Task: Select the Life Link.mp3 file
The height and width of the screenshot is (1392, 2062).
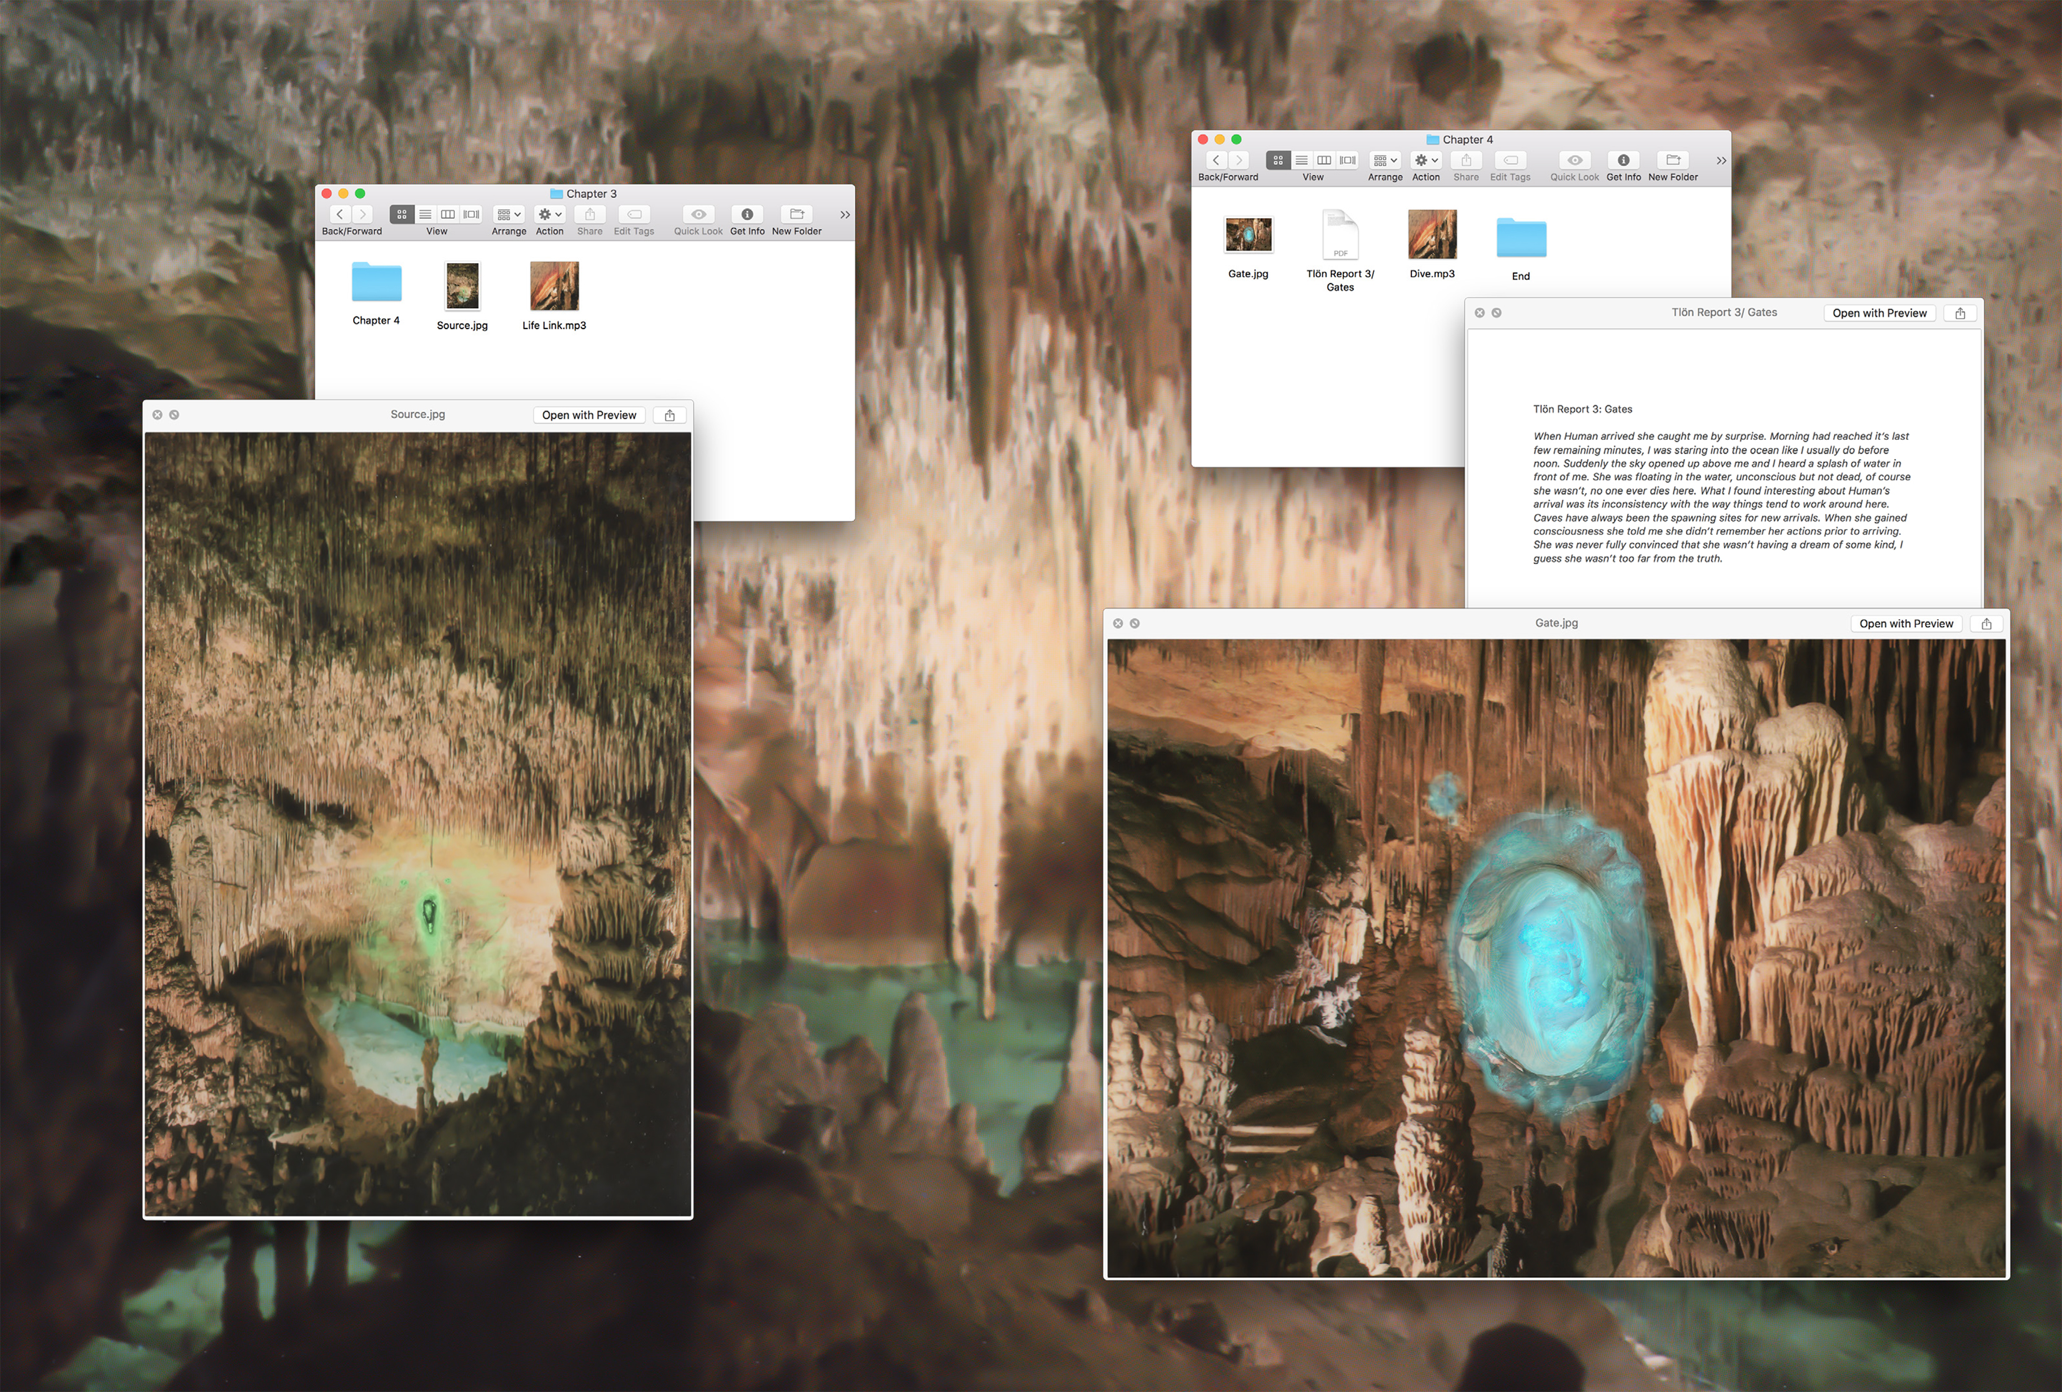Action: click(x=554, y=286)
